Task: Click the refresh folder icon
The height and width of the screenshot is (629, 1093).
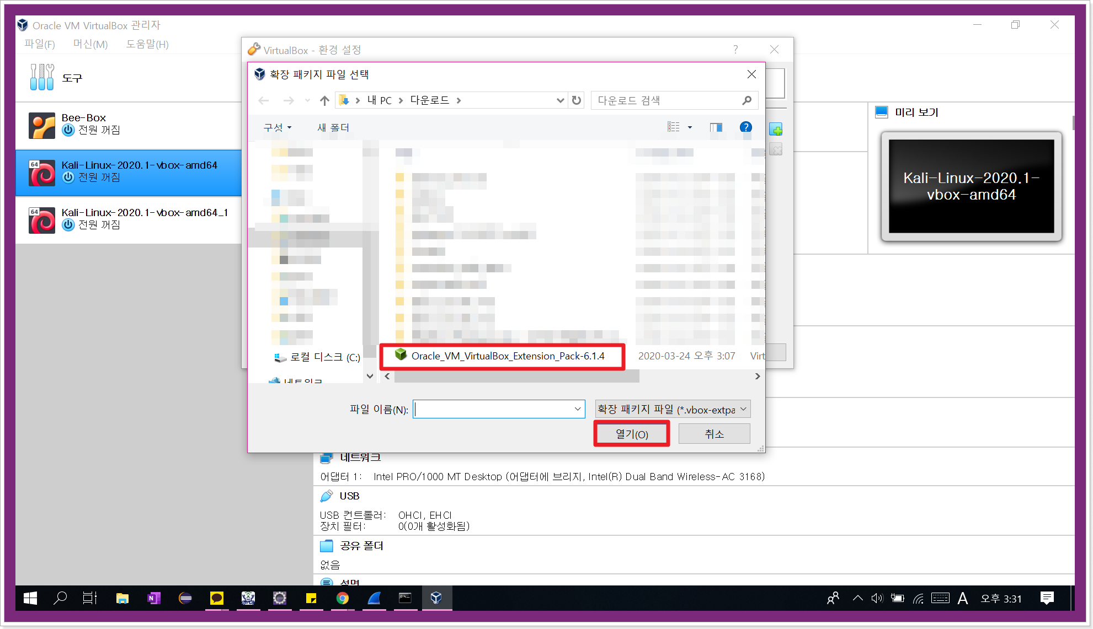Action: (577, 100)
